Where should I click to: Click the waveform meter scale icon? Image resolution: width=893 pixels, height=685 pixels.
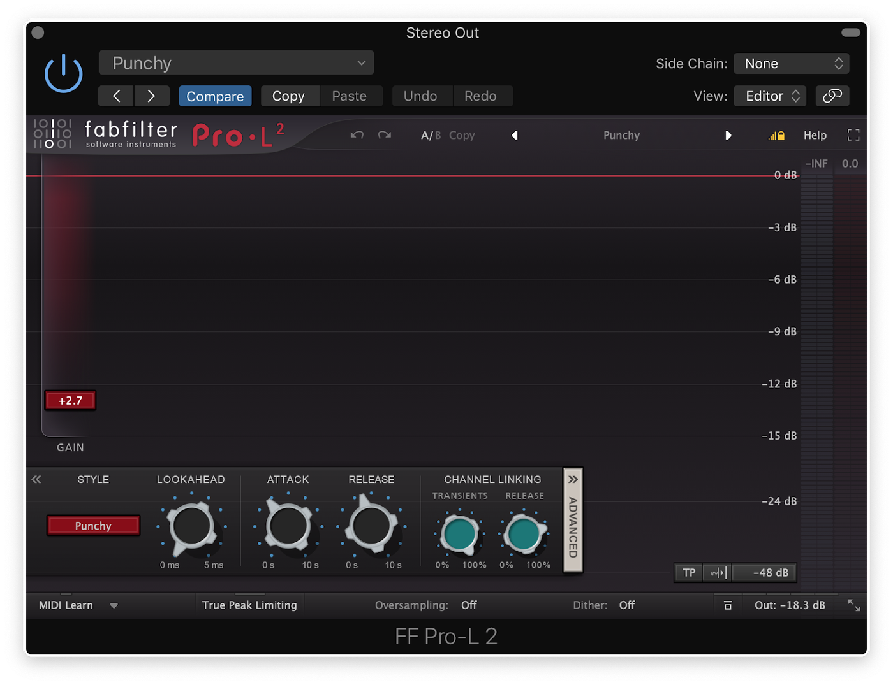point(718,573)
